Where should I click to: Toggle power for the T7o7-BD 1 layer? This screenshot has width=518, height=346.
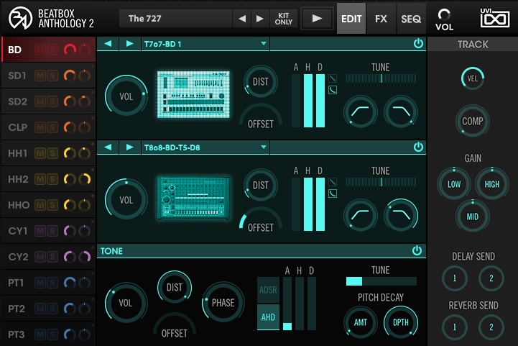418,44
